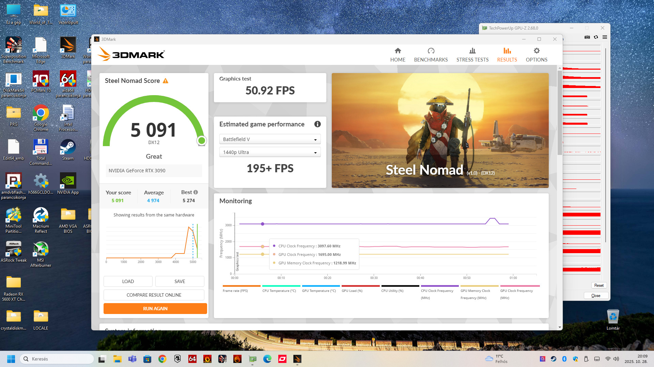Click the Best score info icon
The image size is (654, 367).
(196, 192)
